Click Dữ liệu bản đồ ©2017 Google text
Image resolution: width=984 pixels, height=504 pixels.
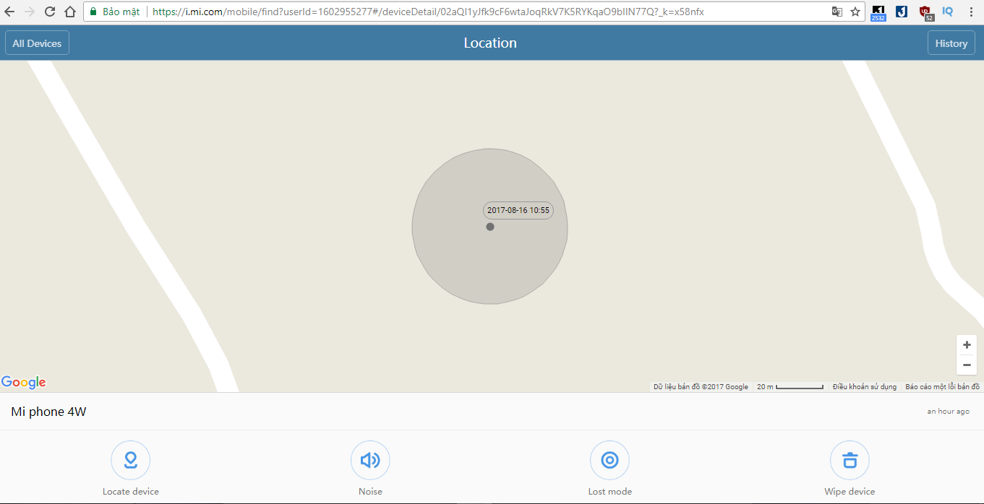tap(701, 387)
